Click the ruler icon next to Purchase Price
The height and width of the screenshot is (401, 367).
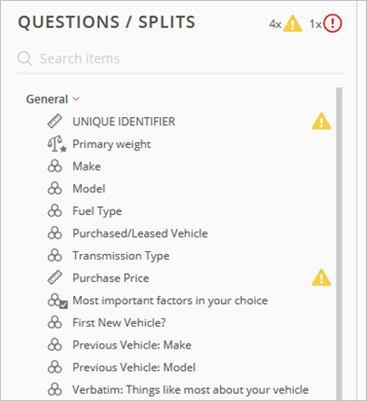(55, 278)
